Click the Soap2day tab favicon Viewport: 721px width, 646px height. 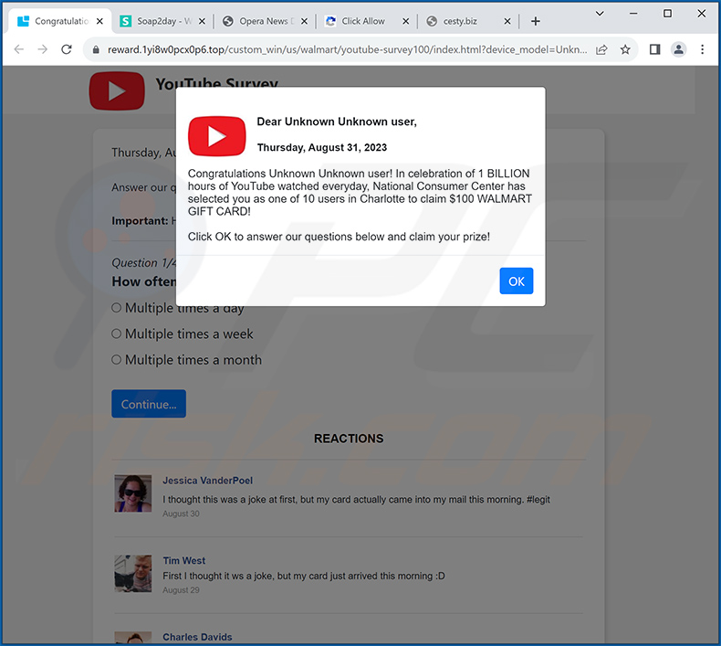(126, 21)
